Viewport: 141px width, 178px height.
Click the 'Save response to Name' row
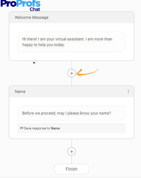72,128
